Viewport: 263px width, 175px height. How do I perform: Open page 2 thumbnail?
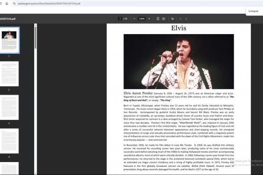coord(9,74)
